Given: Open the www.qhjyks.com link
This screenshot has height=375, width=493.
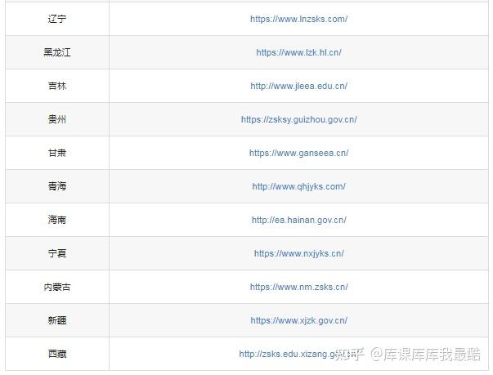Looking at the screenshot, I should point(298,186).
